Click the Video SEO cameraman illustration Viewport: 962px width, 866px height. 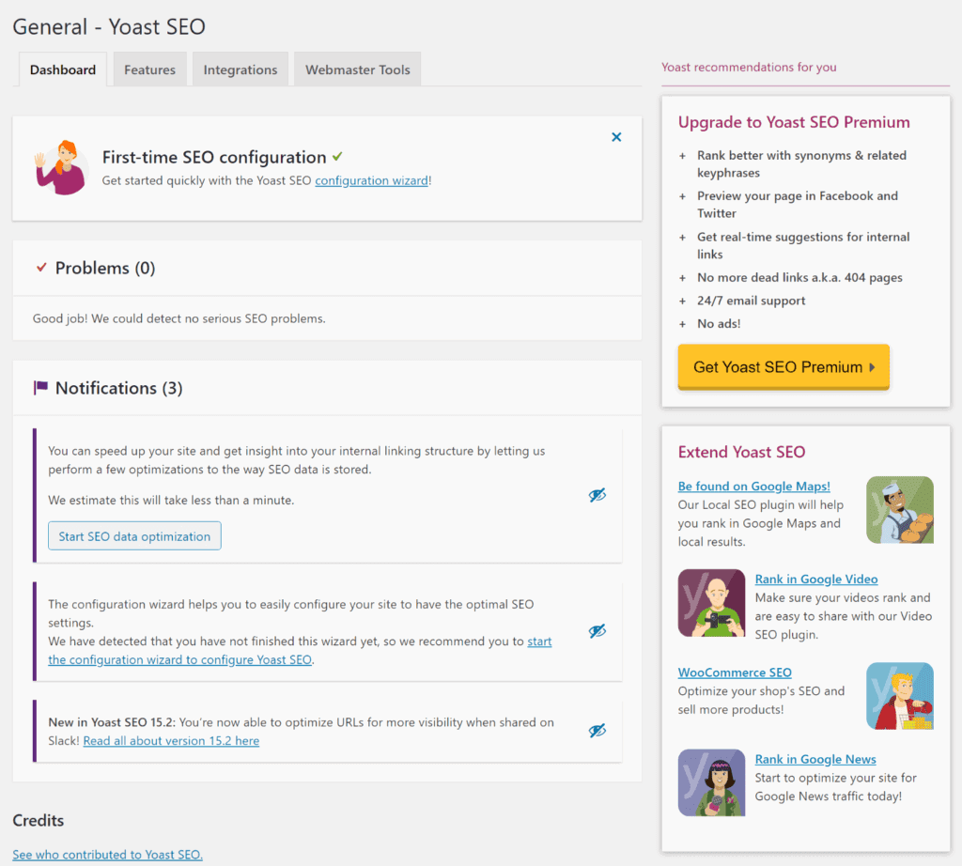coord(711,603)
